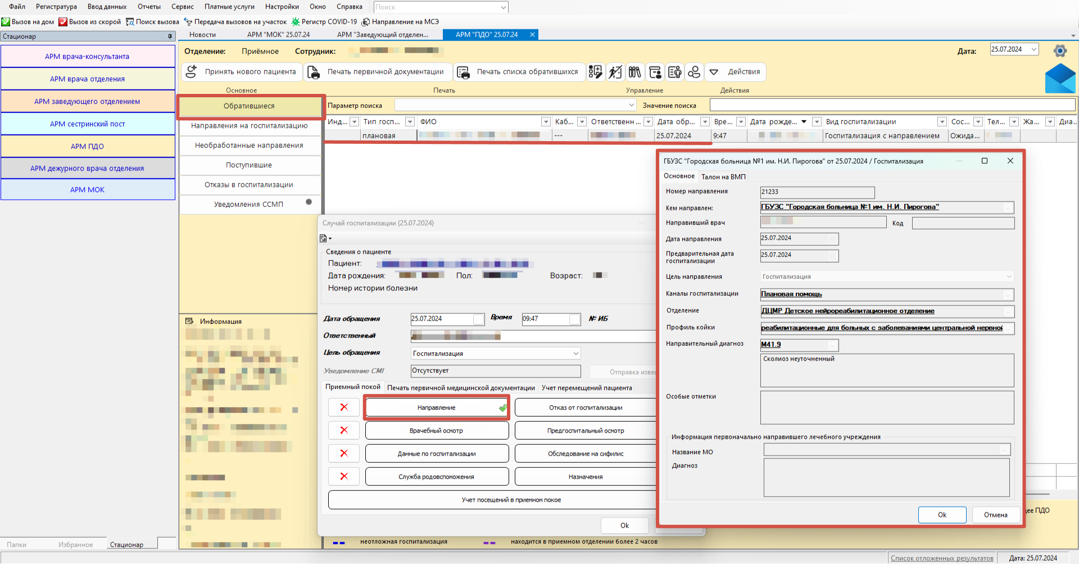Open the ФИО column filter dropdown

point(545,122)
